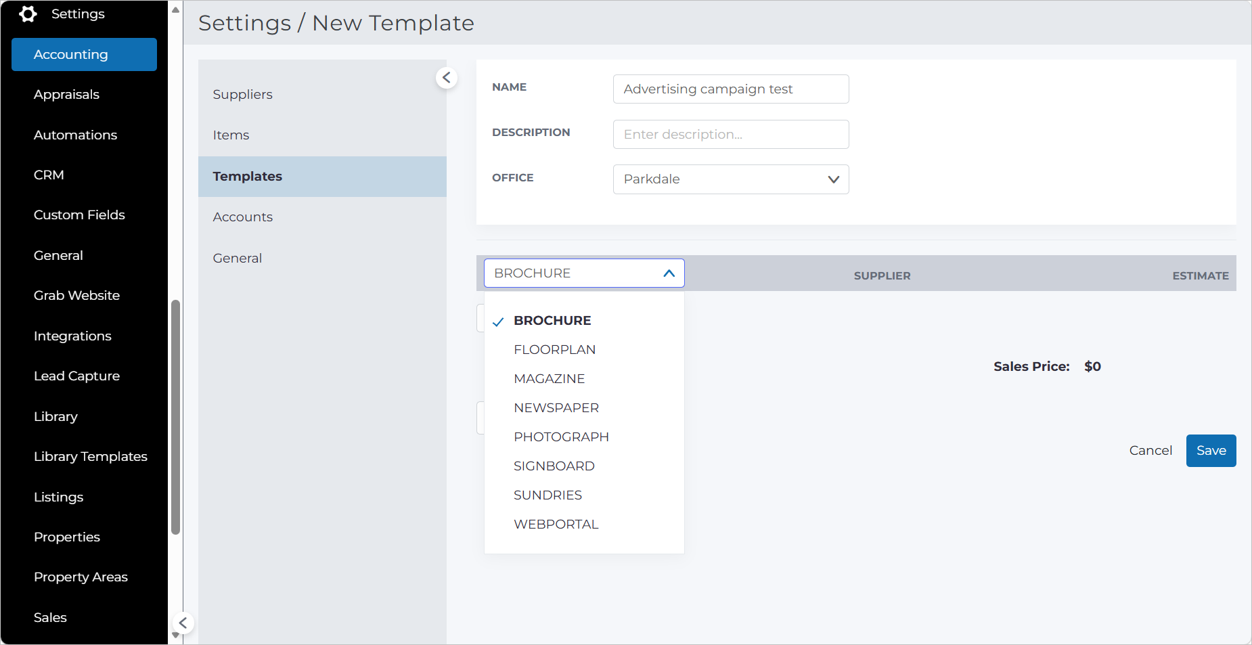Choose PHOTOGRAPH from the list
The width and height of the screenshot is (1252, 645).
(562, 437)
